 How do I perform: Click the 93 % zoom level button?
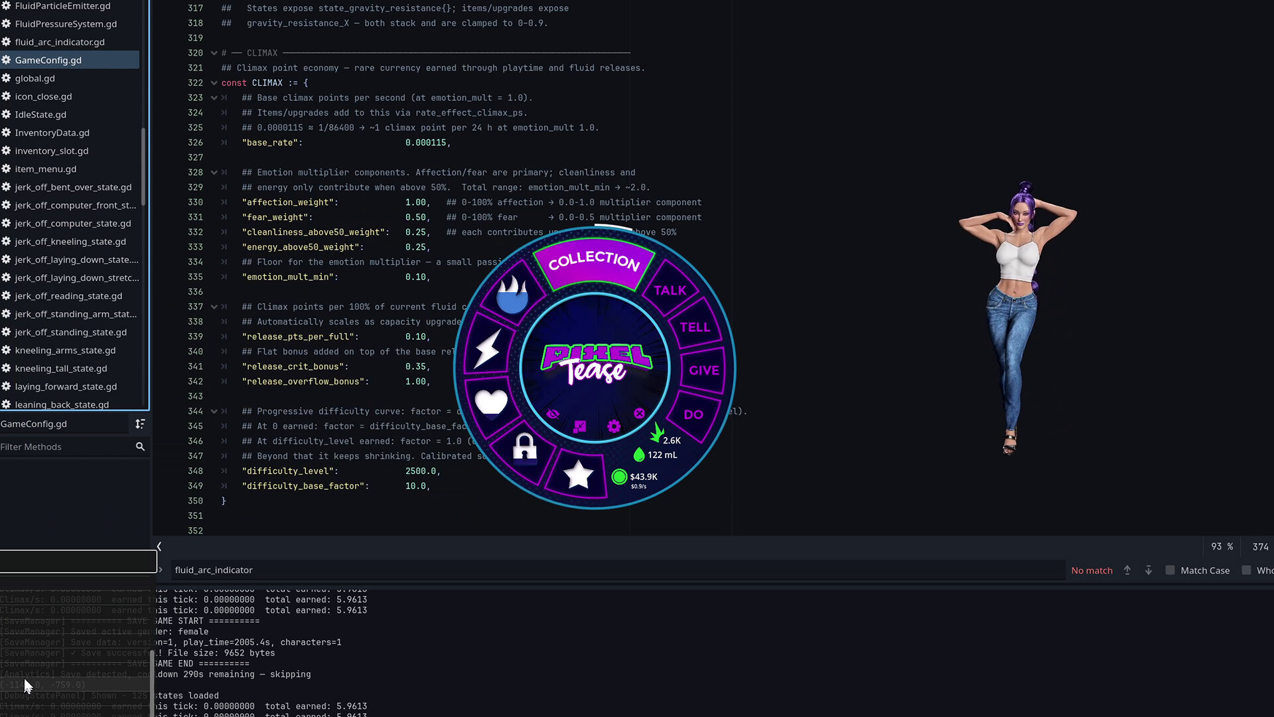(1222, 546)
